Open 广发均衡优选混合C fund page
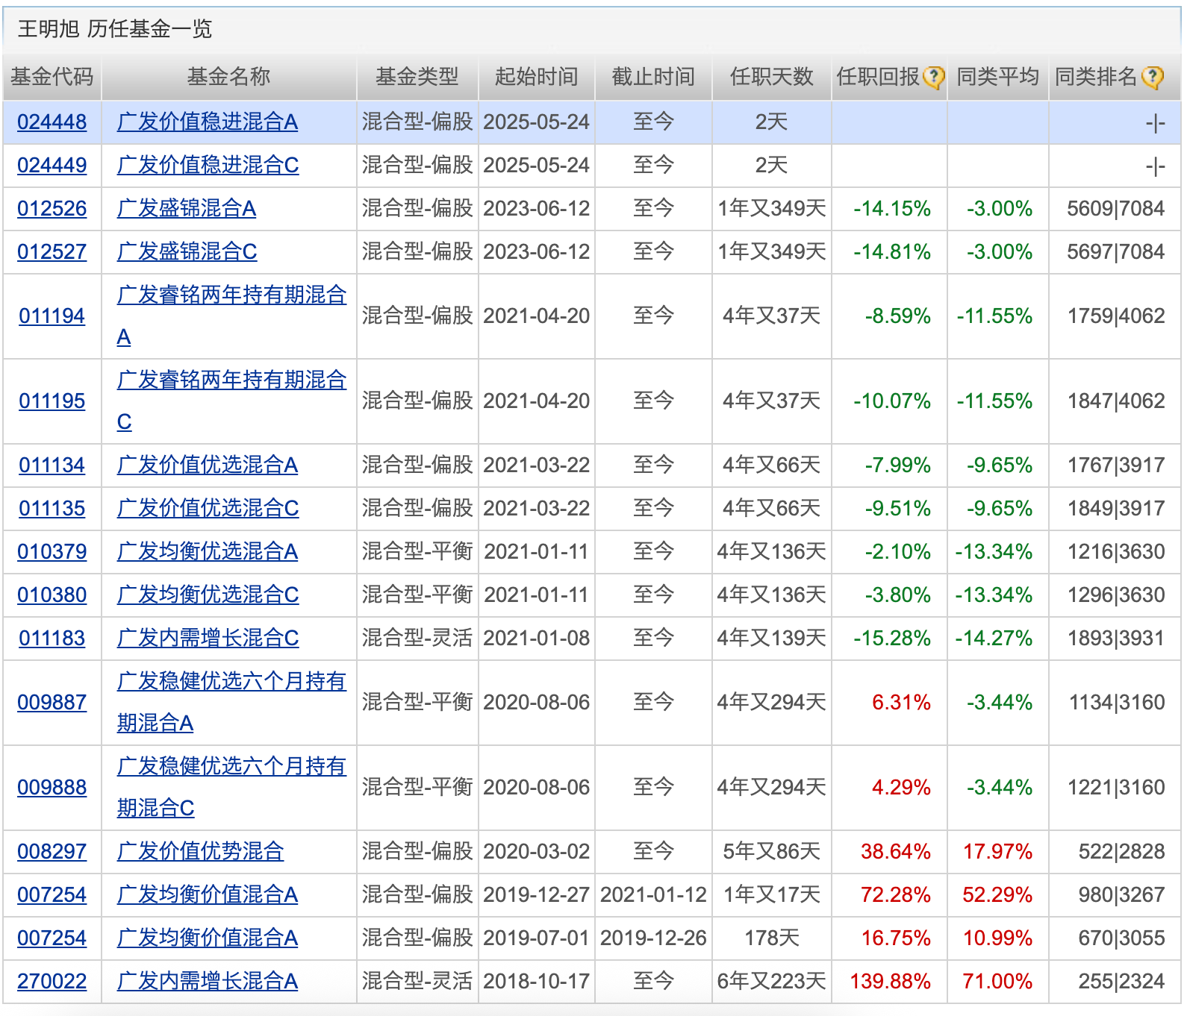 (208, 595)
